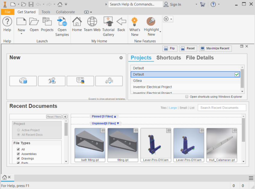Open the shopping cart icon
Image resolution: width=255 pixels, height=189 pixels.
pos(202,5)
